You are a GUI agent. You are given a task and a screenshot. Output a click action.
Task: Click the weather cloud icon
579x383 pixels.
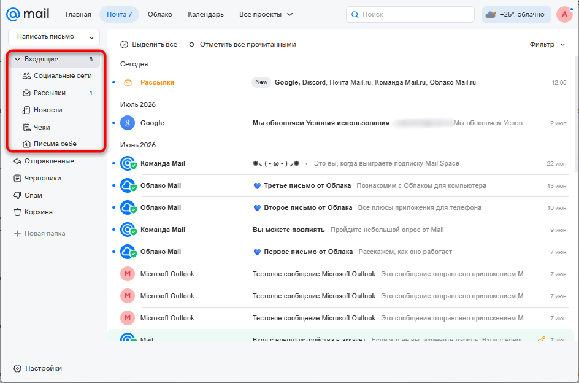491,14
